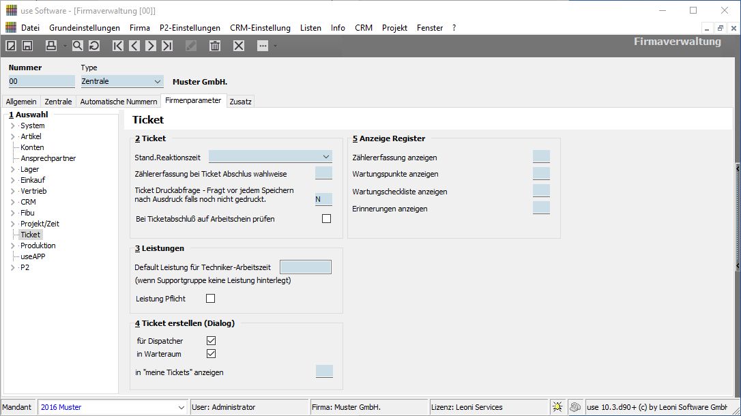Select Ansprechpartner in the Auswahl tree
This screenshot has width=741, height=416.
click(x=48, y=158)
